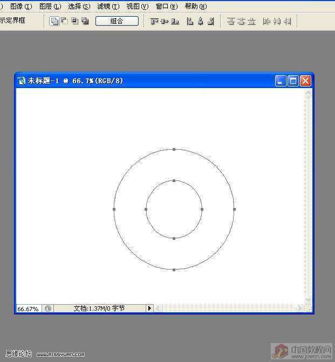
Task: Open the 图层 (Layer) menu
Action: click(x=50, y=6)
